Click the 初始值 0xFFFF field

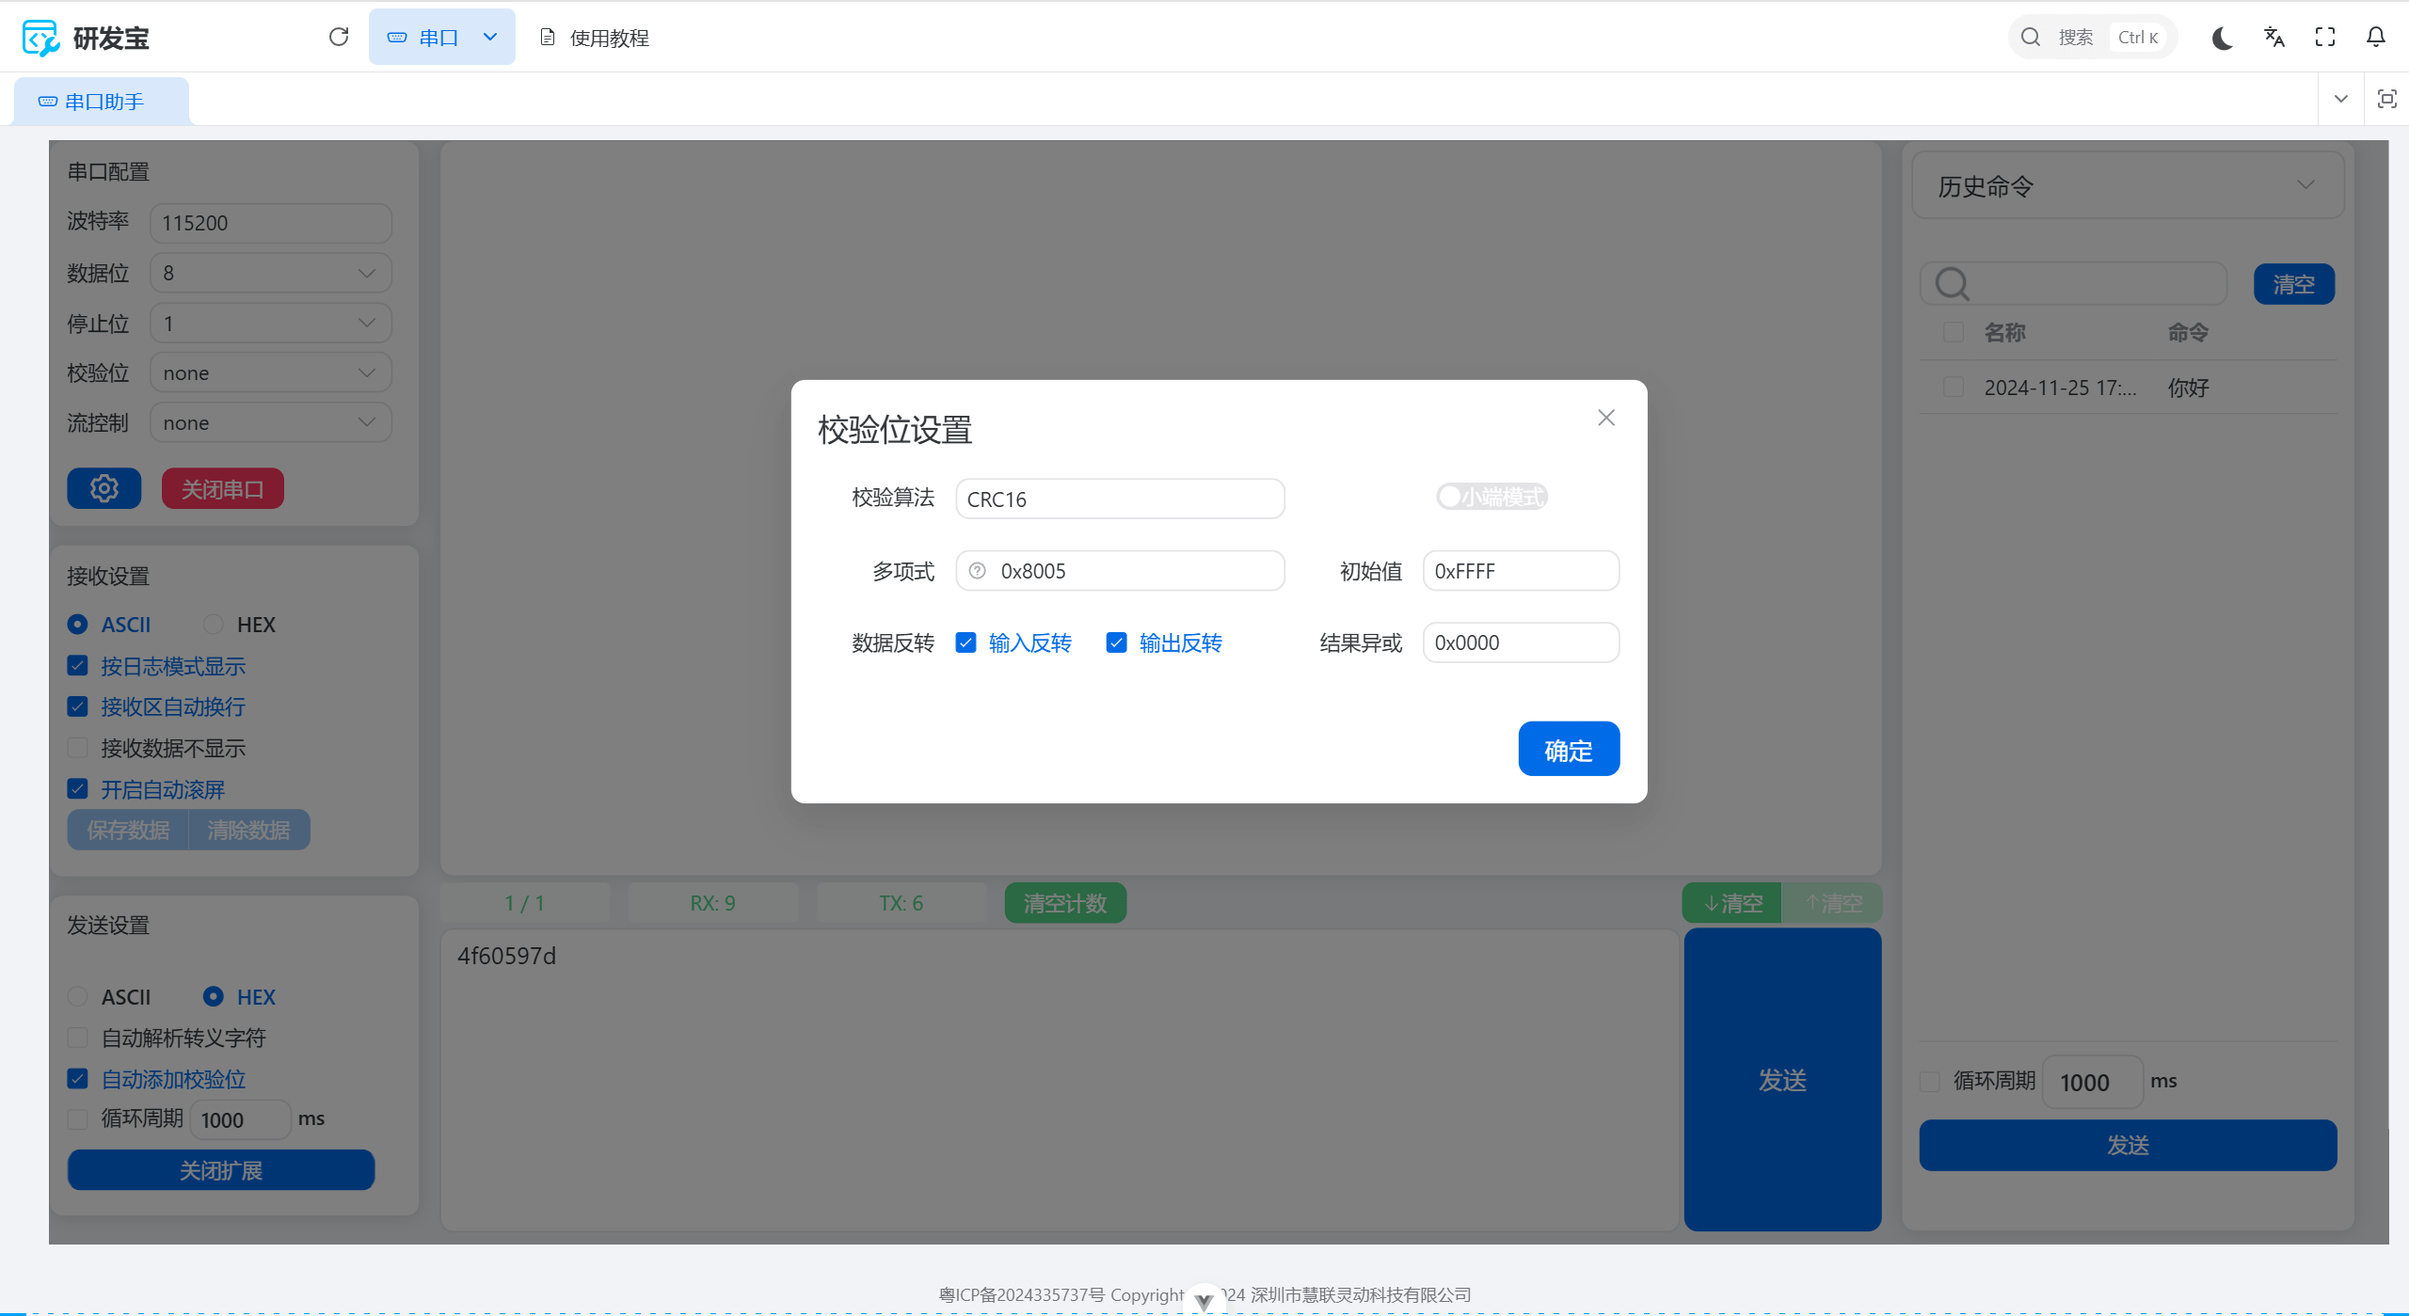coord(1521,571)
